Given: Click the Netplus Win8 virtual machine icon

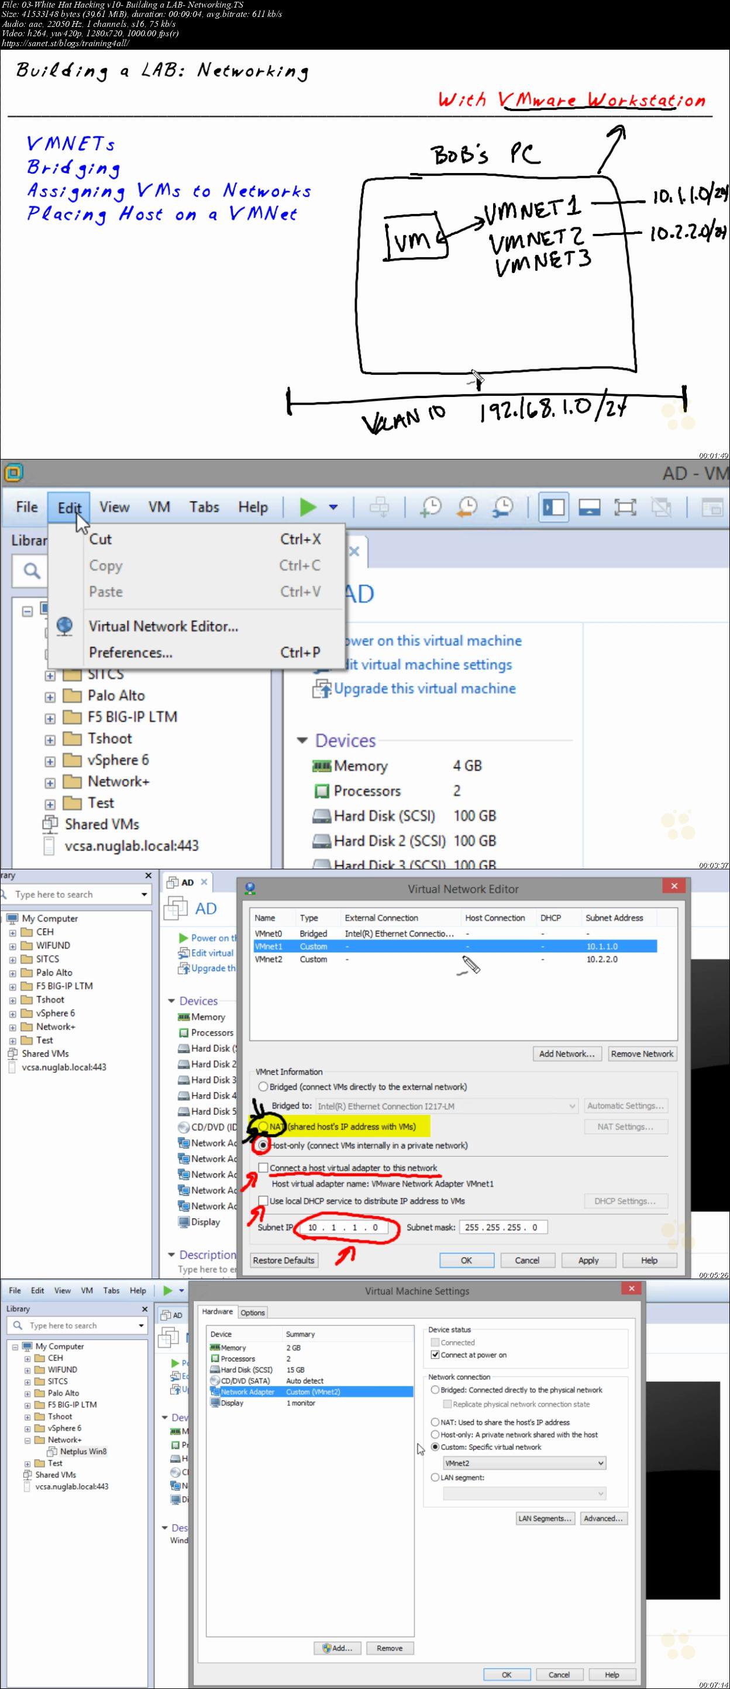Looking at the screenshot, I should pos(53,1451).
